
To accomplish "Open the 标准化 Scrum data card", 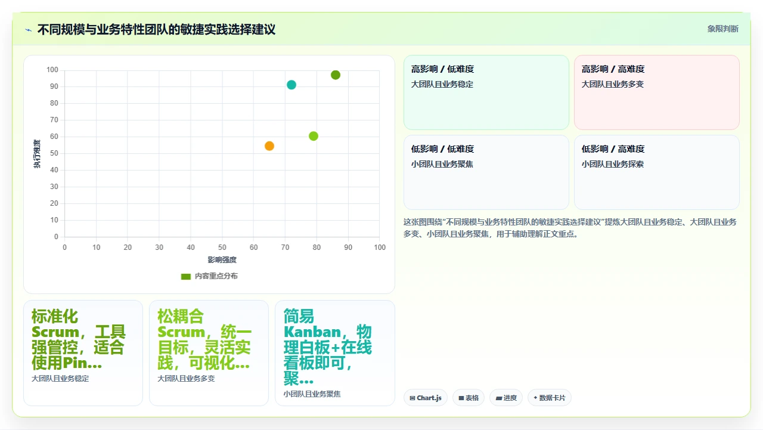I will [83, 353].
